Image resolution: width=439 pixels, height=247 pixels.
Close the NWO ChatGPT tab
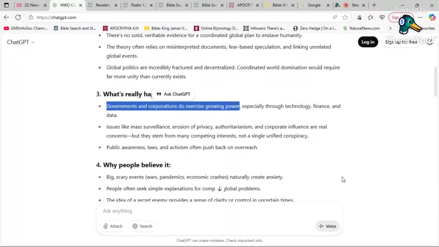pyautogui.click(x=81, y=5)
